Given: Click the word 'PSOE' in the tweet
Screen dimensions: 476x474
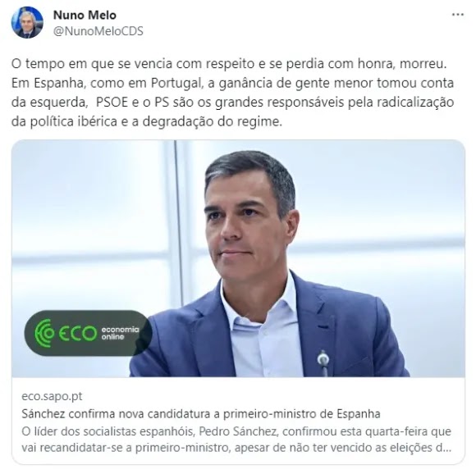Looking at the screenshot, I should [x=112, y=103].
